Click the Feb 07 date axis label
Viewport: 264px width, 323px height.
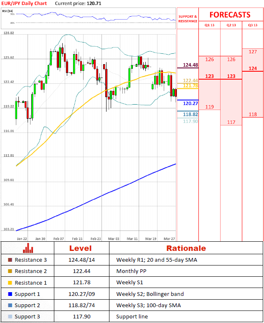pyautogui.click(x=58, y=239)
